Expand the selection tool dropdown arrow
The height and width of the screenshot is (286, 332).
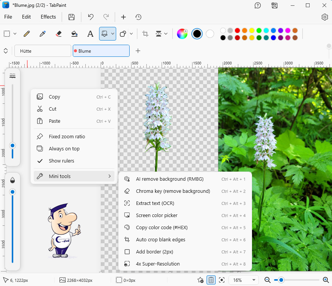tap(15, 34)
